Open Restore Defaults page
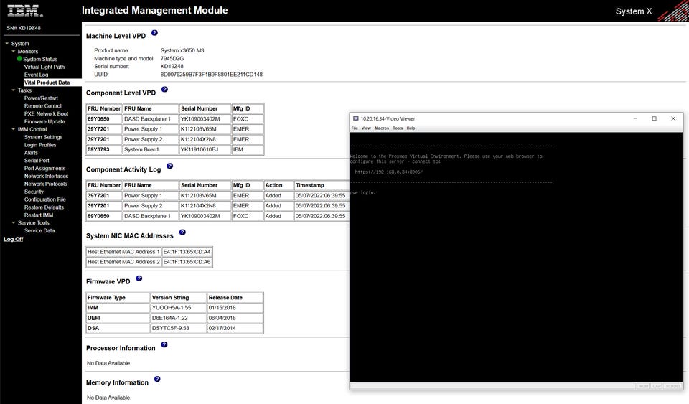This screenshot has width=689, height=404. [x=44, y=207]
